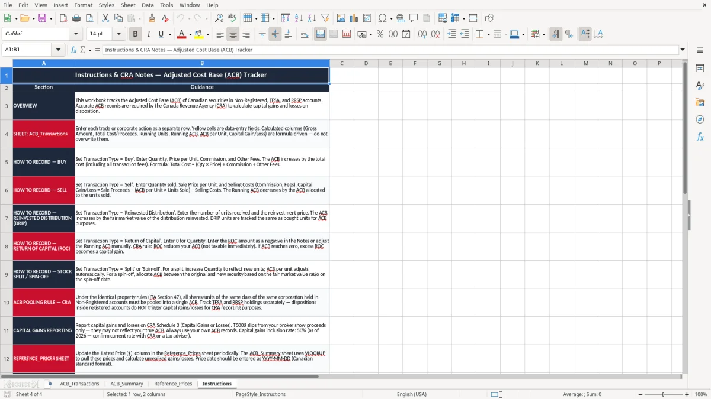The width and height of the screenshot is (711, 399).
Task: Sort the data ascending
Action: click(299, 18)
